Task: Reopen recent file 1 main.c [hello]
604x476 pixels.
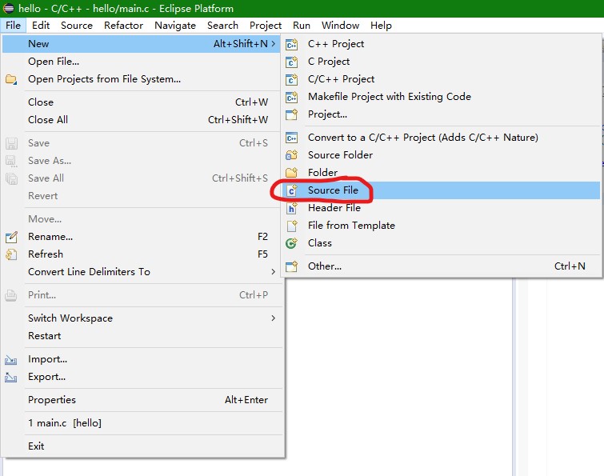Action: click(x=142, y=423)
